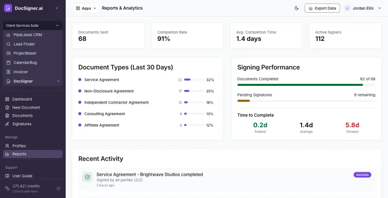This screenshot has height=198, width=388.
Task: Open the User Guide
Action: [x=33, y=176]
